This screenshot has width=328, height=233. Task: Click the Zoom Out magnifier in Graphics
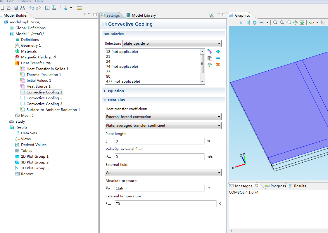pyautogui.click(x=282, y=22)
